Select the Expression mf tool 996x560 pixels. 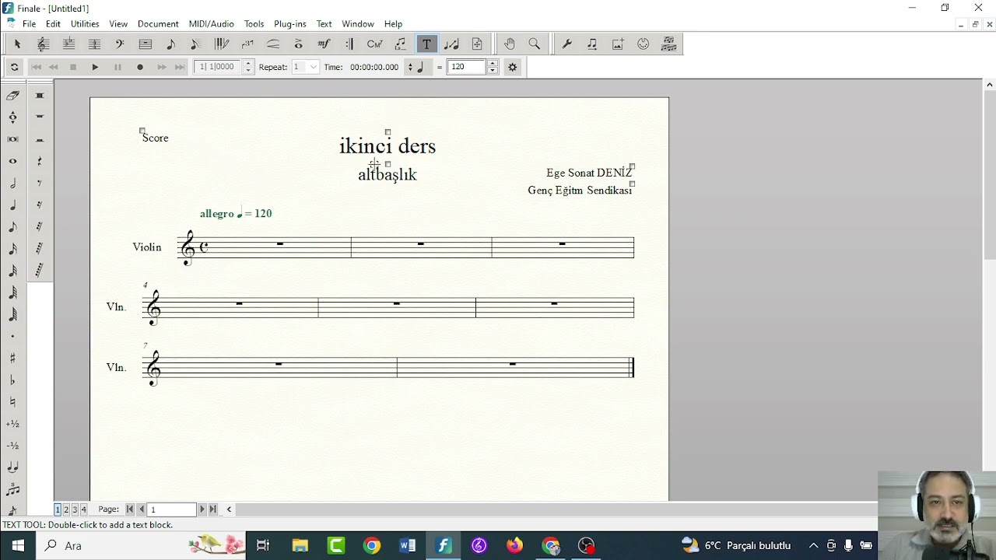324,44
